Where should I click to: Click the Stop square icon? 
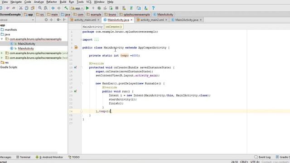pos(117,8)
